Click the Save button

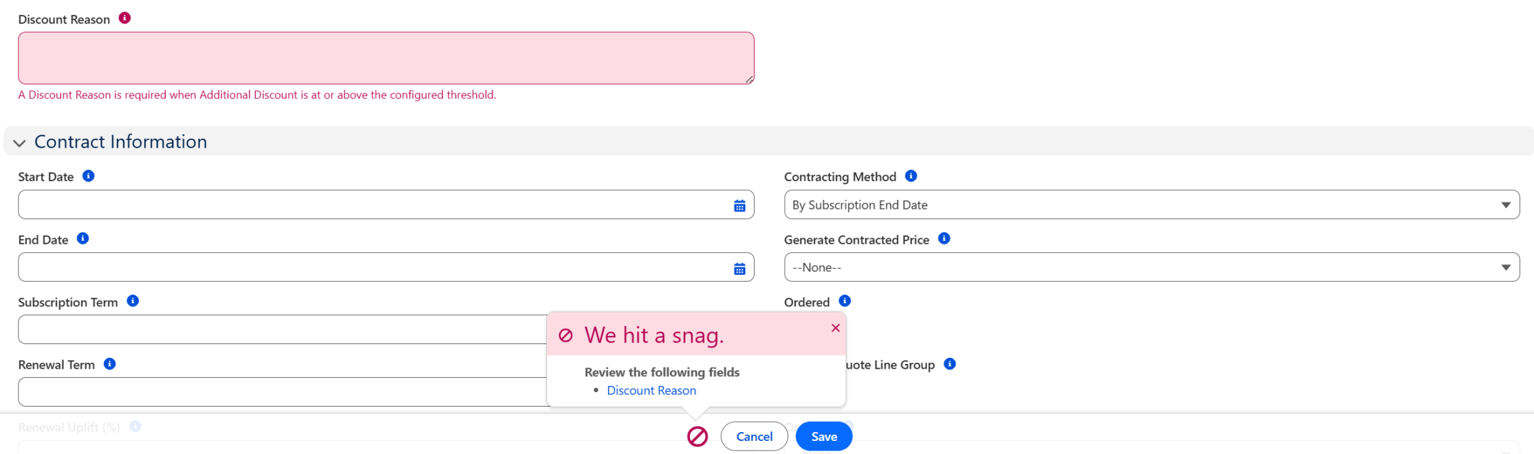pyautogui.click(x=823, y=436)
